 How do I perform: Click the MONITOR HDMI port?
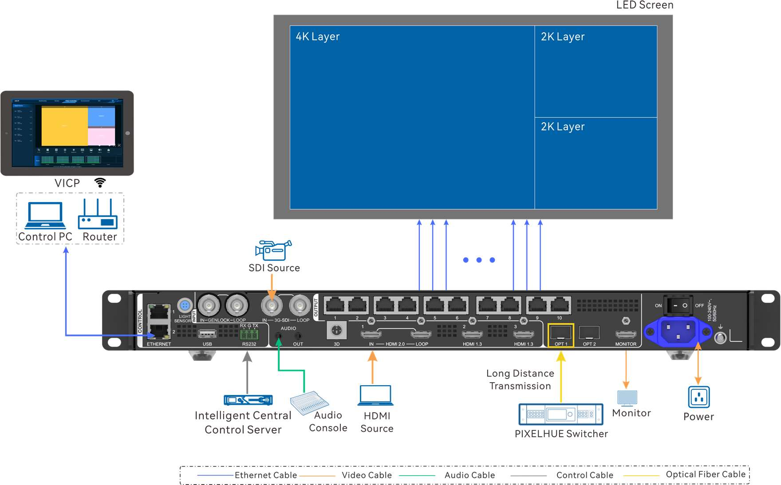click(626, 334)
